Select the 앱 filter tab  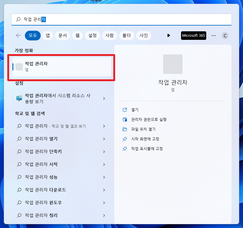(48, 36)
